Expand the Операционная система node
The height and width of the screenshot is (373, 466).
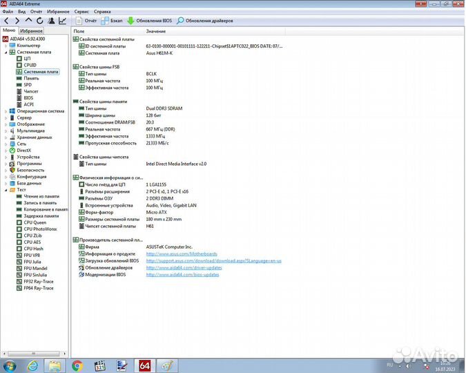tap(6, 111)
